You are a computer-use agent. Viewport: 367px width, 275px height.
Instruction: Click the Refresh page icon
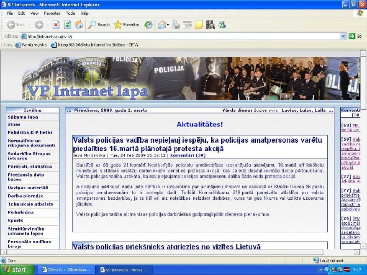point(67,25)
